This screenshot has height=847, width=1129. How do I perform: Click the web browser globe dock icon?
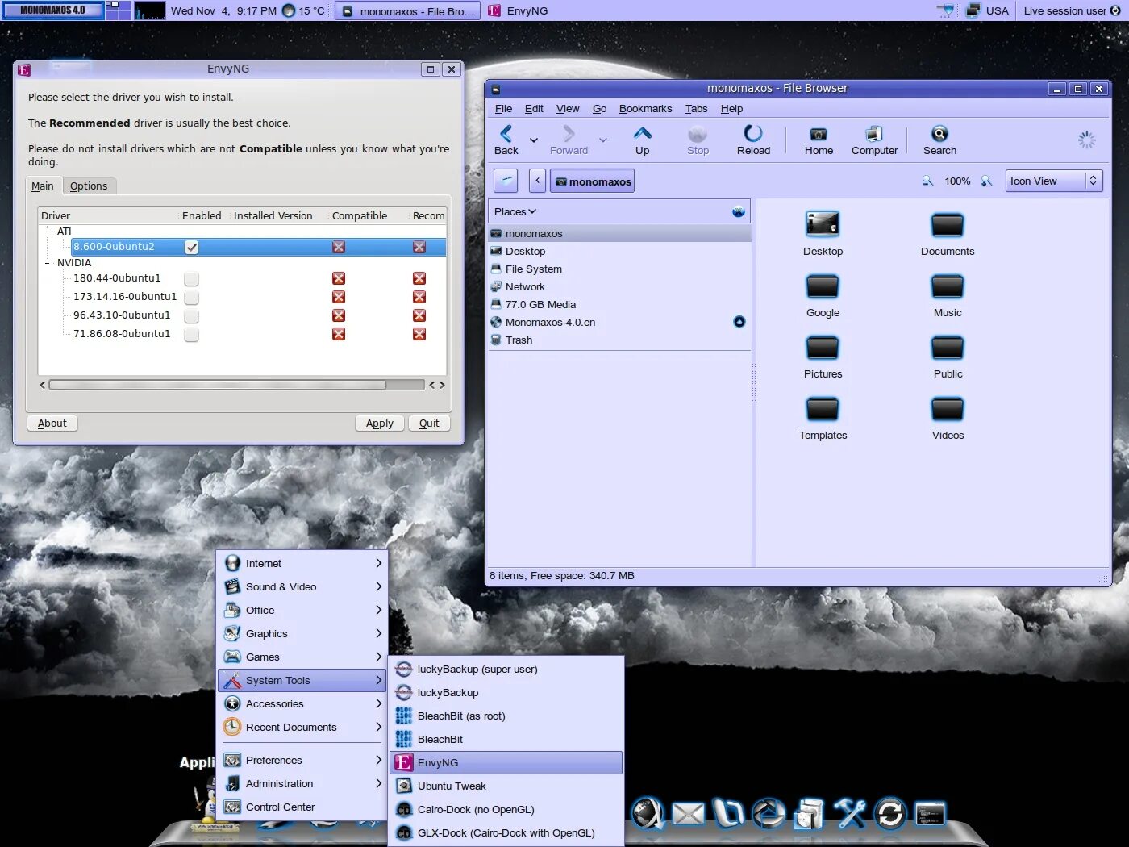point(648,813)
